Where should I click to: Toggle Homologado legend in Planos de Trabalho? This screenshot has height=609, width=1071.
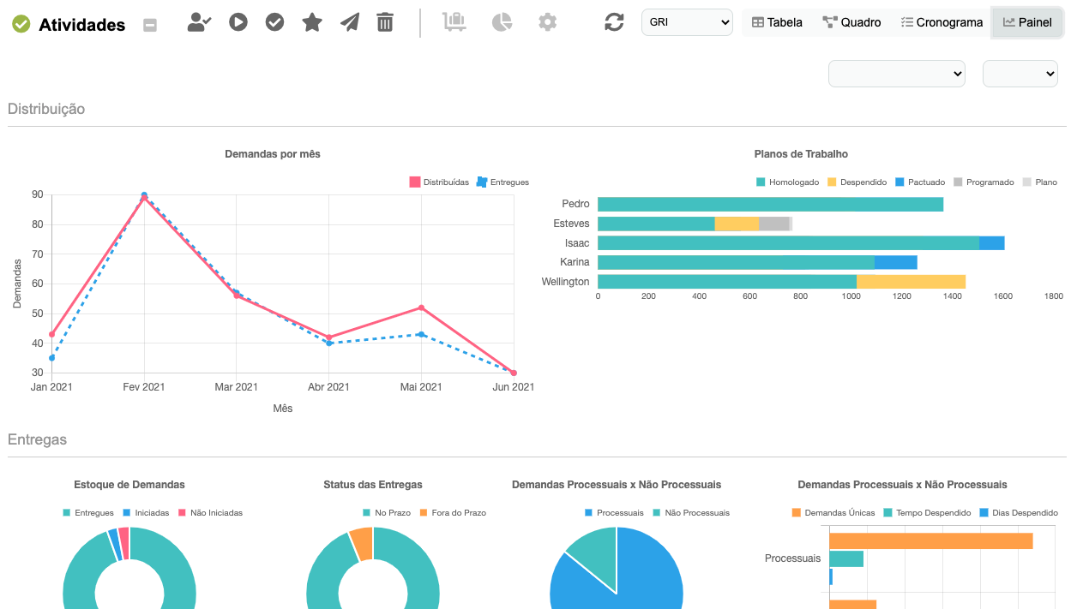[787, 182]
